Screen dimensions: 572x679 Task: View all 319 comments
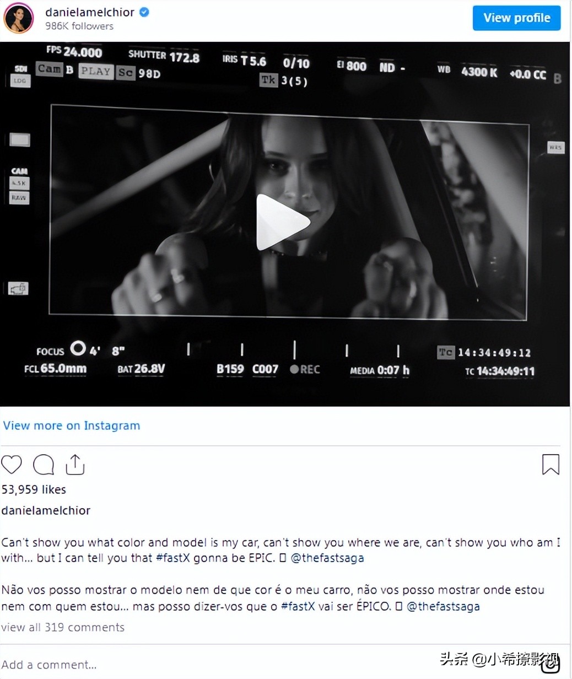tap(63, 627)
